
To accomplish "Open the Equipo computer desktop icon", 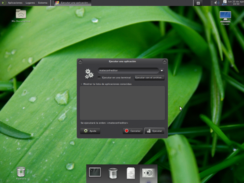I will [x=225, y=16].
